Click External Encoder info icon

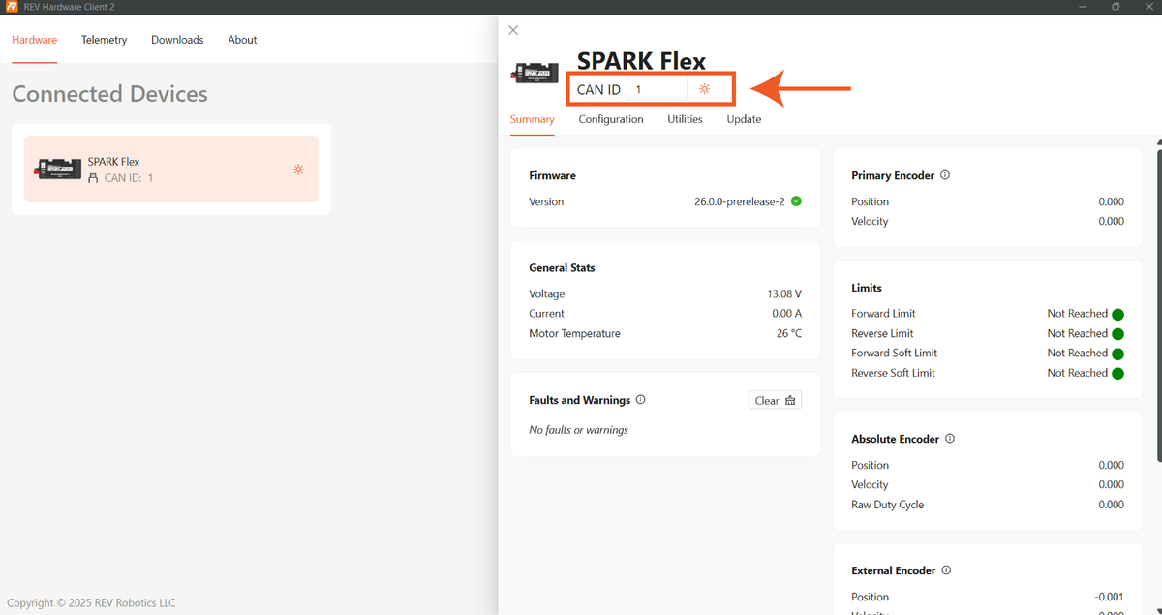(x=946, y=570)
